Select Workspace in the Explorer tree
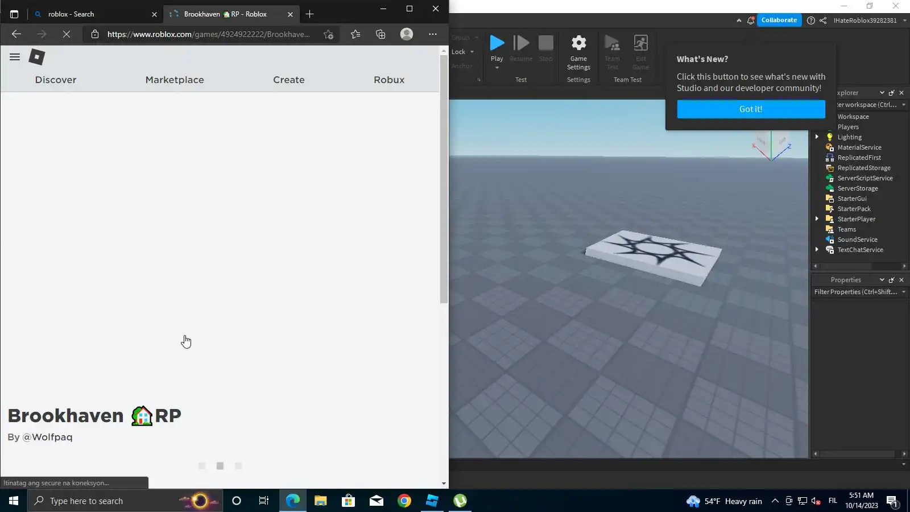 point(853,117)
